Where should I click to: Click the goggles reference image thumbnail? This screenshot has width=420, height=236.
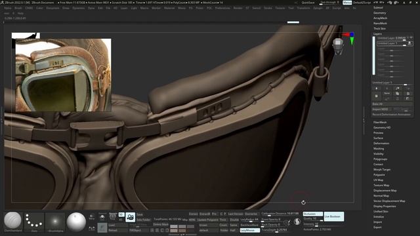click(x=63, y=75)
